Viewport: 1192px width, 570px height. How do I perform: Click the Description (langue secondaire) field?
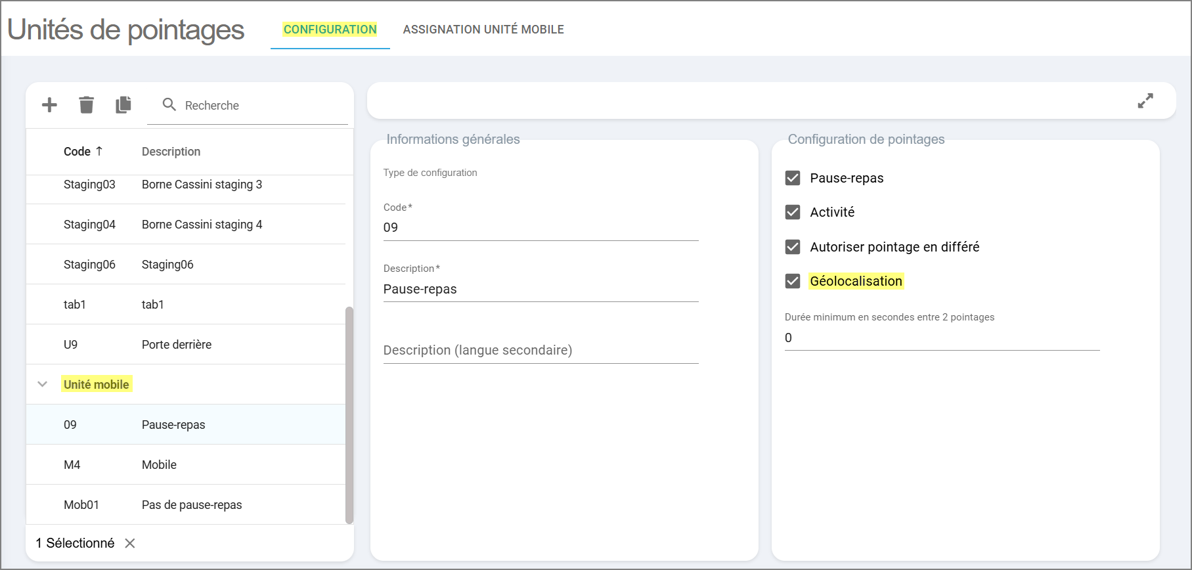tap(541, 350)
